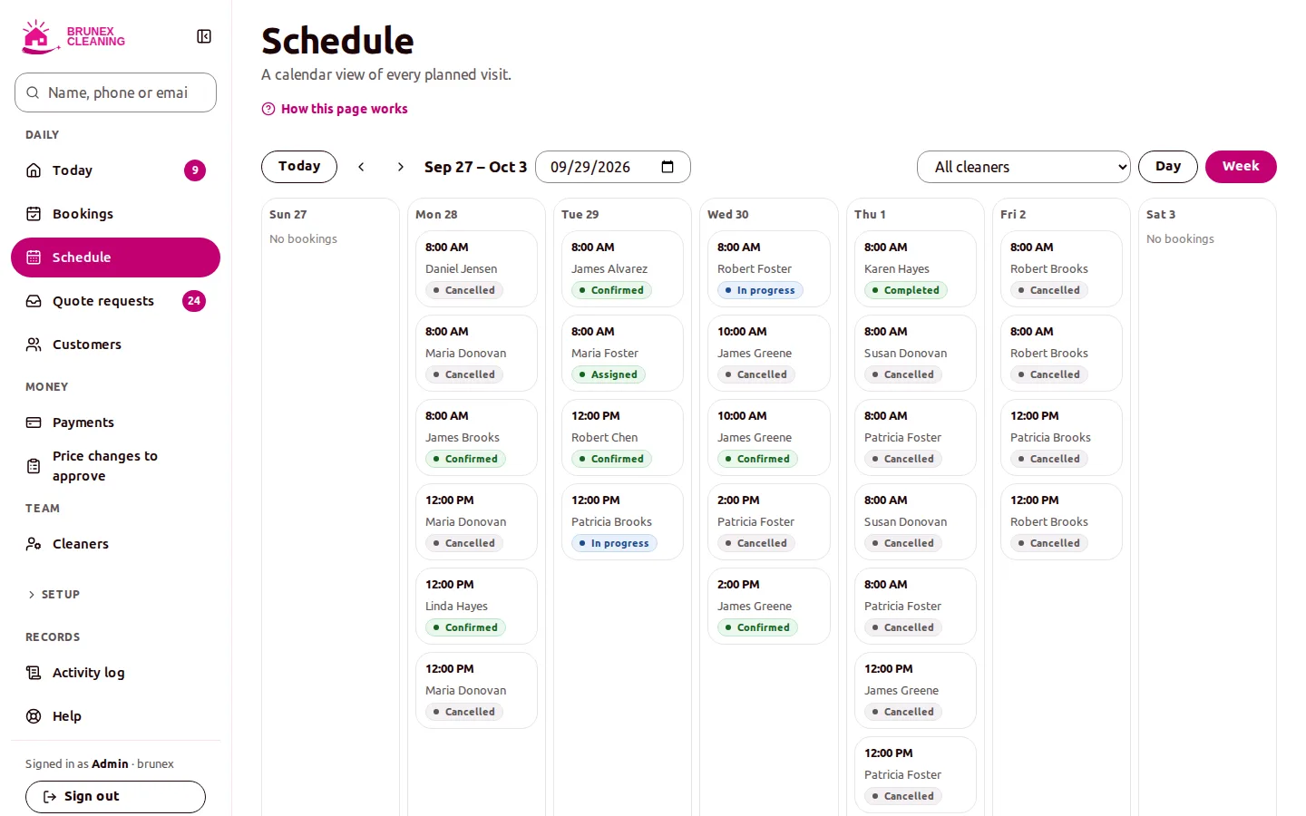The image size is (1306, 816).
Task: Click the Cleaners user-gear icon
Action: tap(34, 544)
